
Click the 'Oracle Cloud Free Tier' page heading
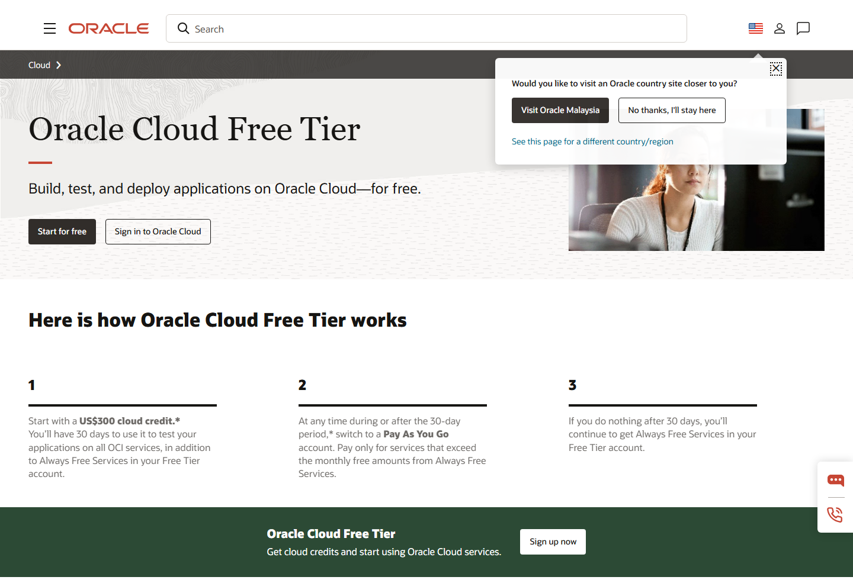coord(194,129)
